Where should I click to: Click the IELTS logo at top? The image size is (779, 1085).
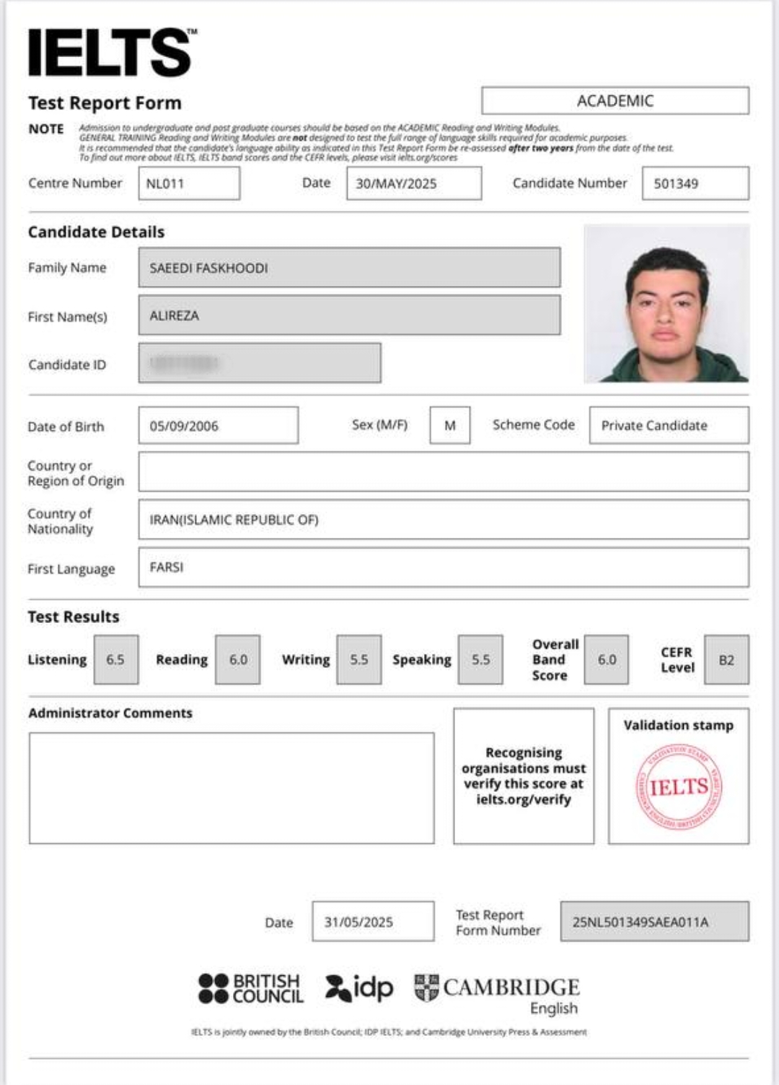[x=113, y=52]
